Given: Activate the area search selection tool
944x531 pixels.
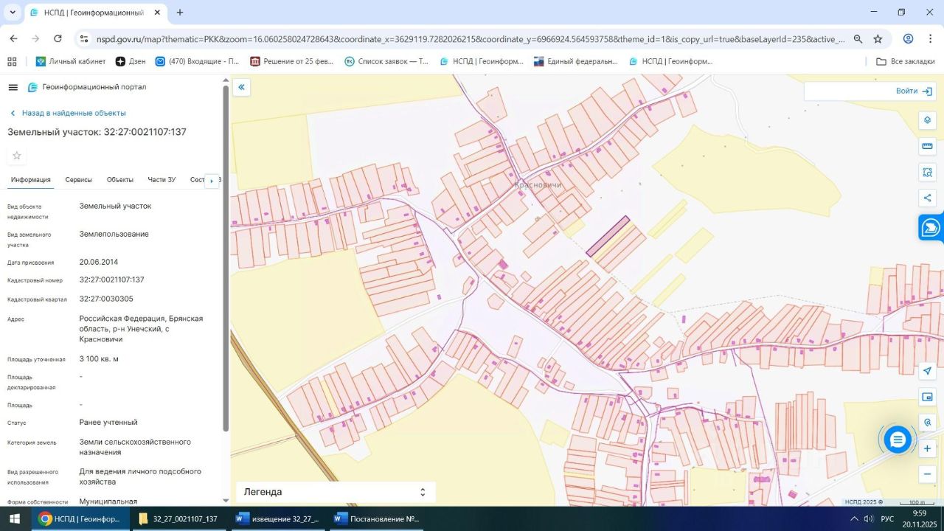Looking at the screenshot, I should tap(927, 172).
